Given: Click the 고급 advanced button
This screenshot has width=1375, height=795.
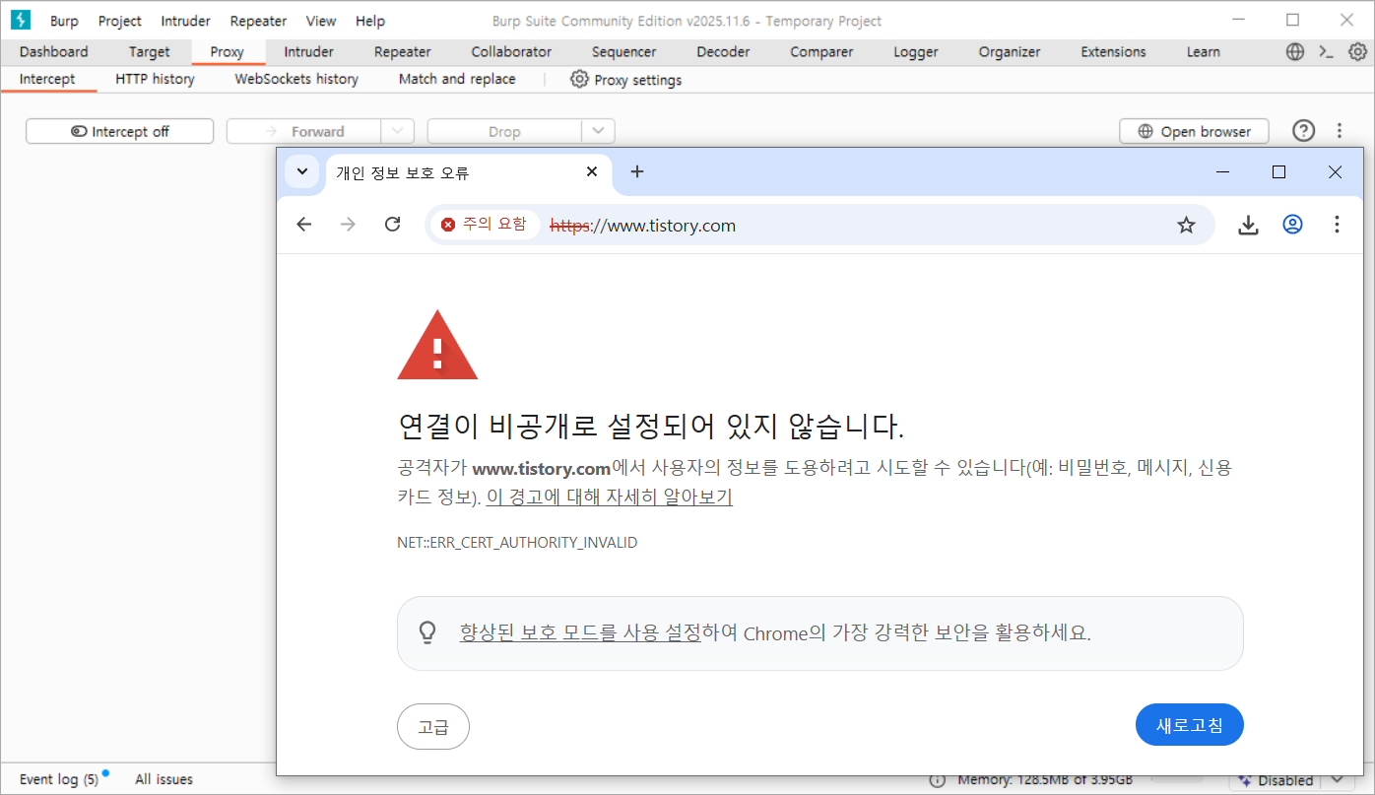Looking at the screenshot, I should (x=433, y=727).
